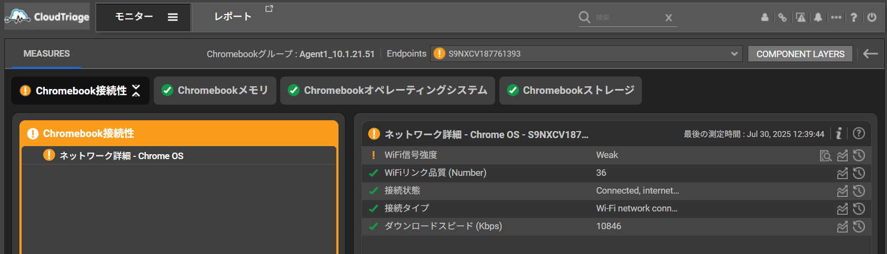Open the alarm warning monitor icon
Screen dimensions: 887x254
click(801, 17)
